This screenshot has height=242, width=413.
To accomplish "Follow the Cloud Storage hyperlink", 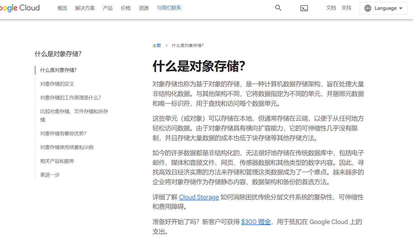I will pos(199,197).
